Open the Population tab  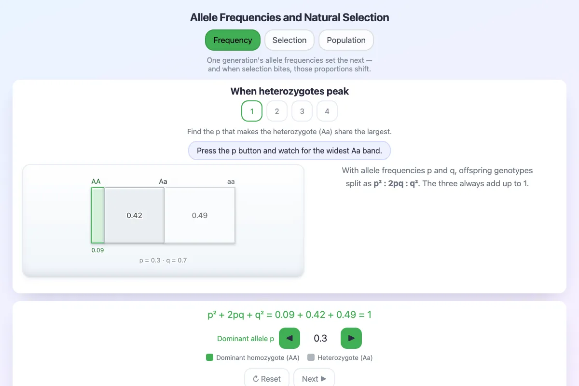tap(346, 40)
